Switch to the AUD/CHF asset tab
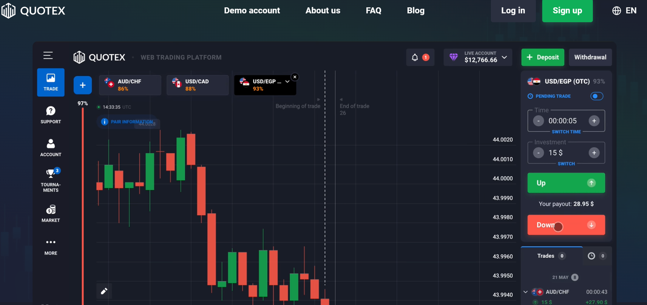 pyautogui.click(x=130, y=85)
